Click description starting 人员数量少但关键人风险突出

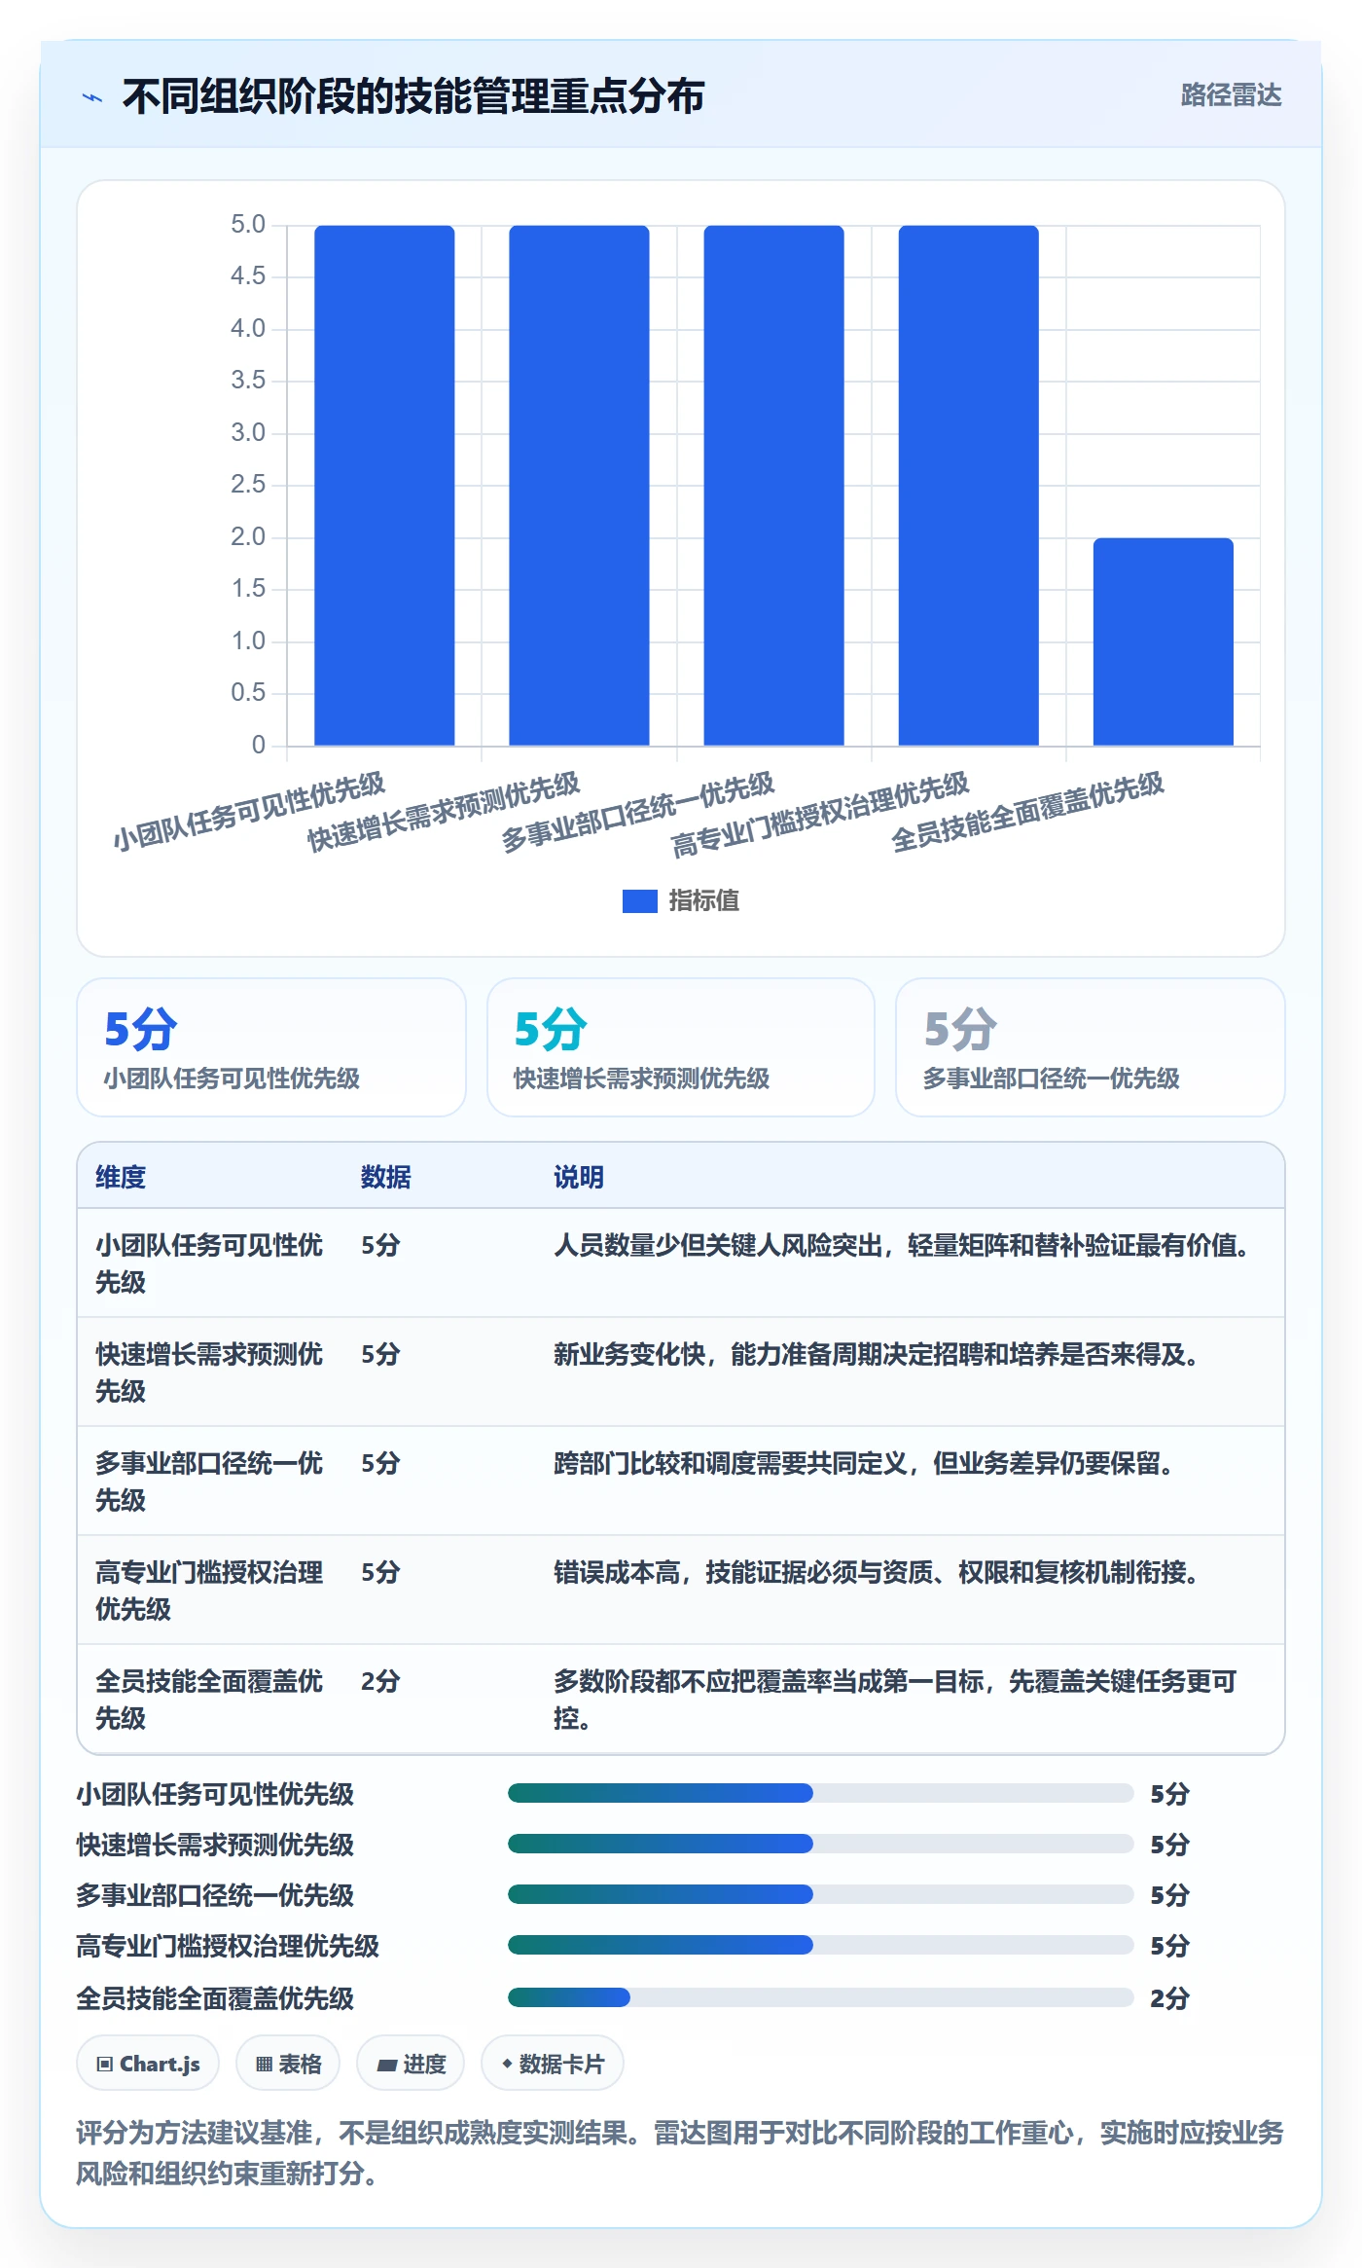[902, 1245]
